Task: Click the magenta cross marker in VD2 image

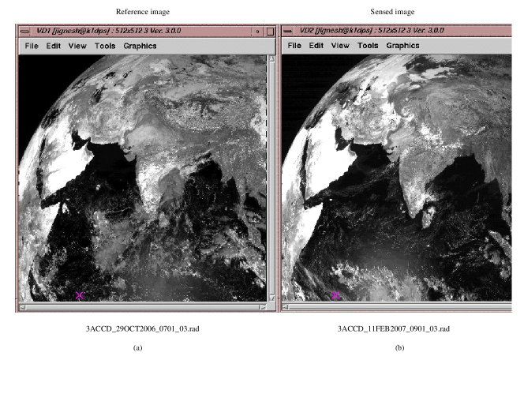Action: pos(335,295)
